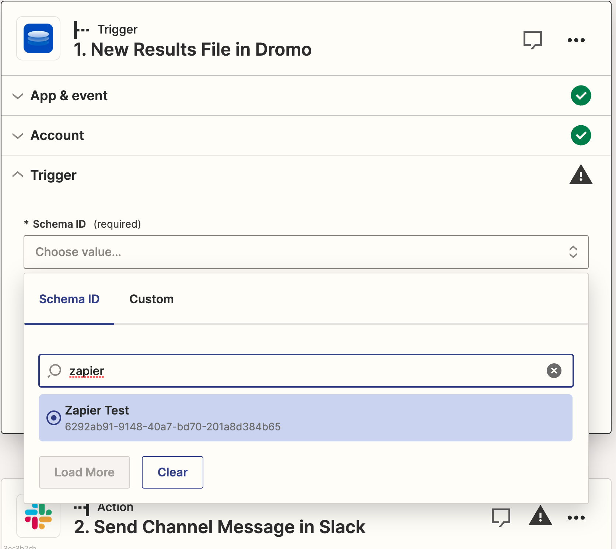Click the step title 2. Send Channel Message in Slack
The image size is (616, 549).
(x=220, y=527)
